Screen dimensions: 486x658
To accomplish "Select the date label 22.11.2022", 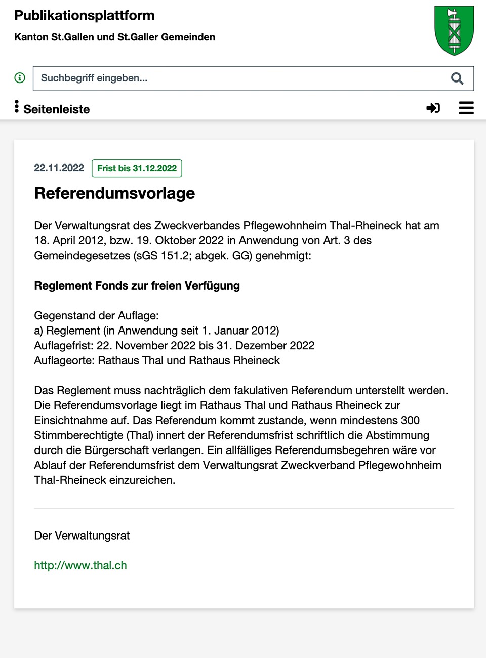I will [59, 168].
